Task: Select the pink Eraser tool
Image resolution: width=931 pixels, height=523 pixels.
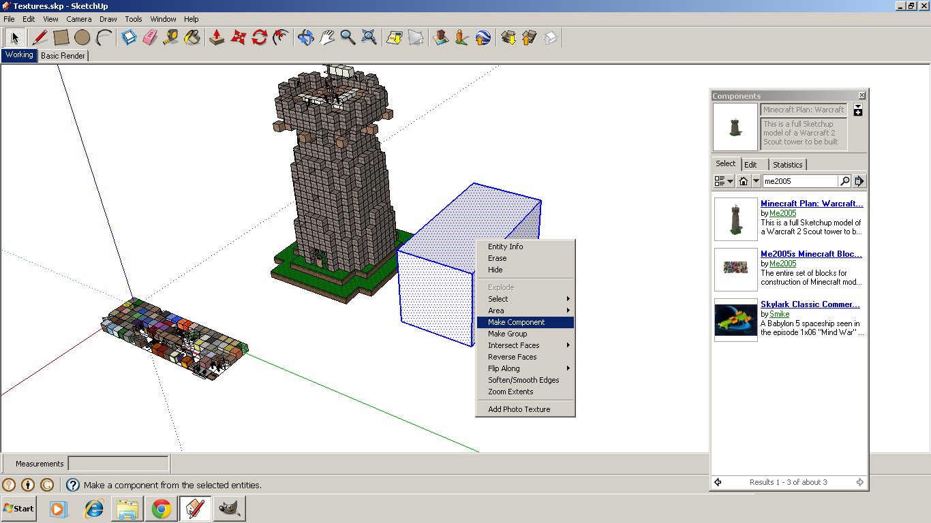Action: (x=151, y=37)
